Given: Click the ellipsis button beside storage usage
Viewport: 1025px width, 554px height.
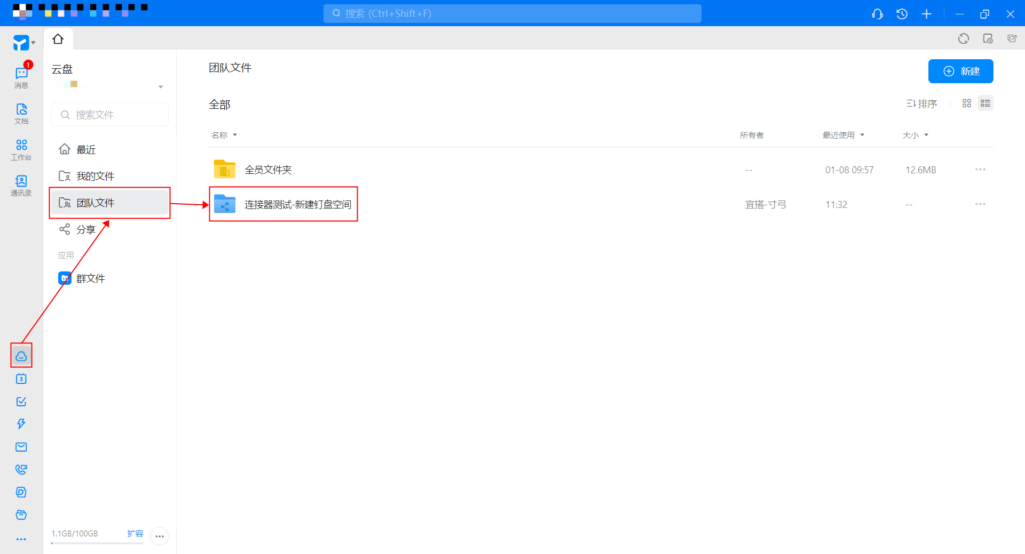Looking at the screenshot, I should coord(160,536).
